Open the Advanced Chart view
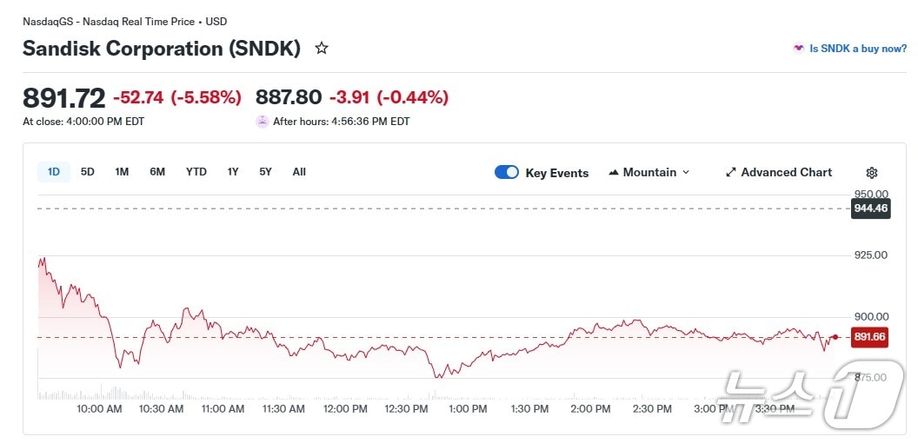This screenshot has height=443, width=918. pyautogui.click(x=778, y=172)
